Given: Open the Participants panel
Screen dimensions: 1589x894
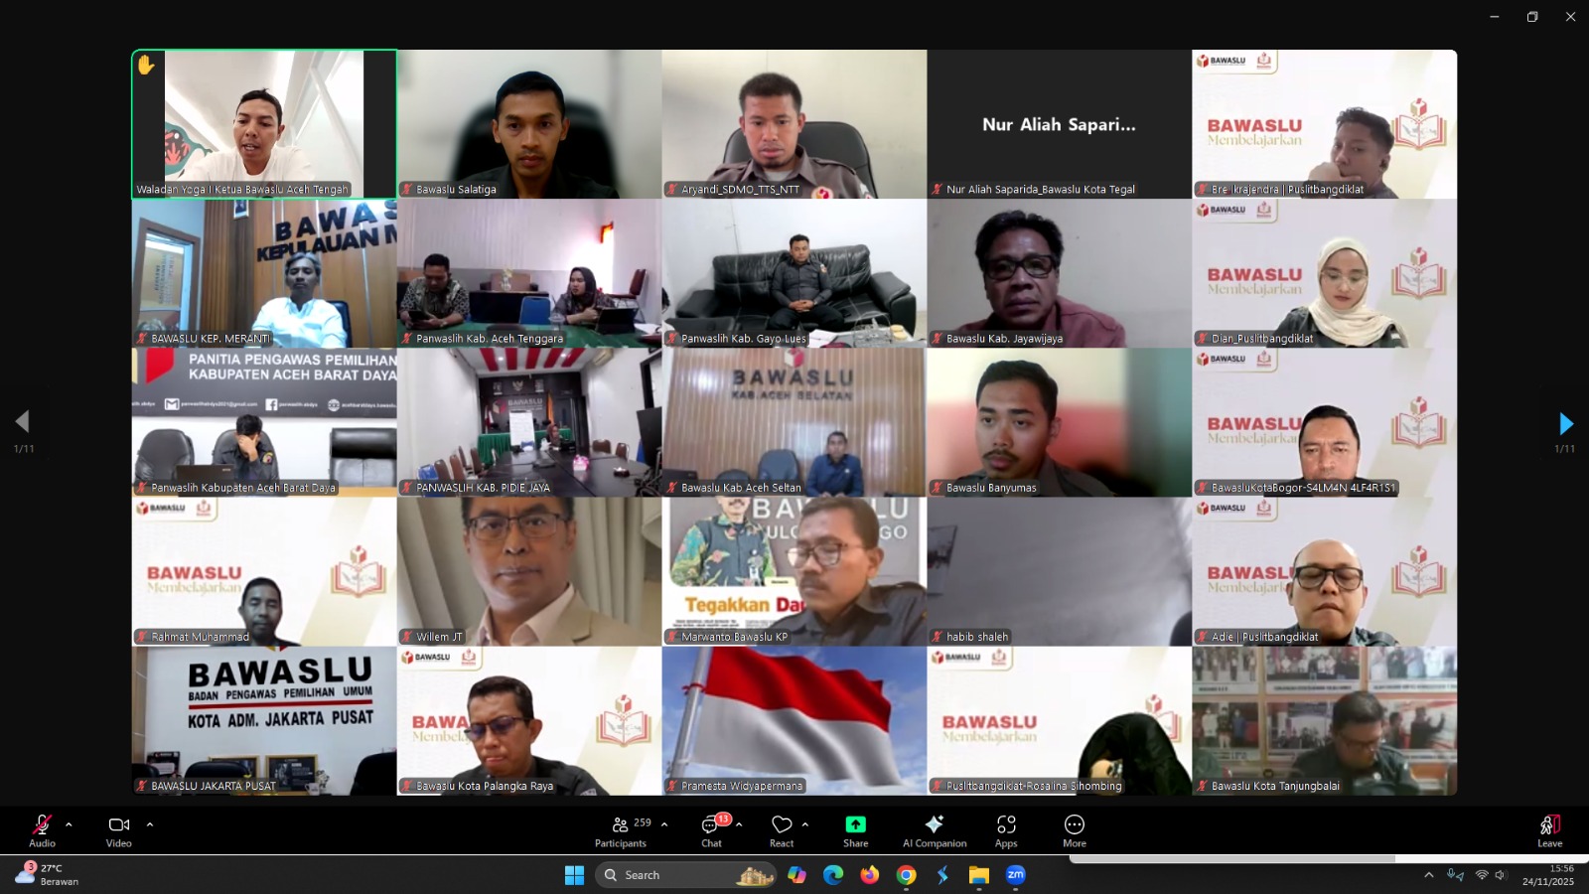Looking at the screenshot, I should [622, 829].
